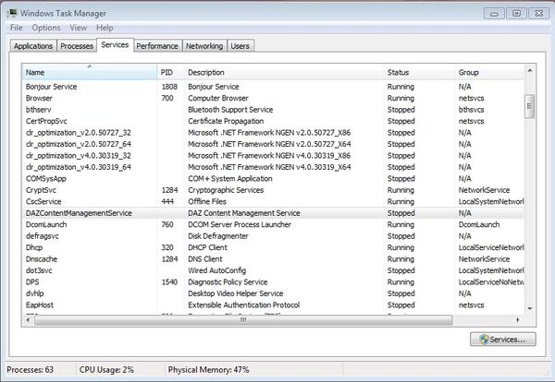Viewport: 555px width, 382px height.
Task: Click the Extensible Authentication Protocol description
Action: (x=244, y=305)
